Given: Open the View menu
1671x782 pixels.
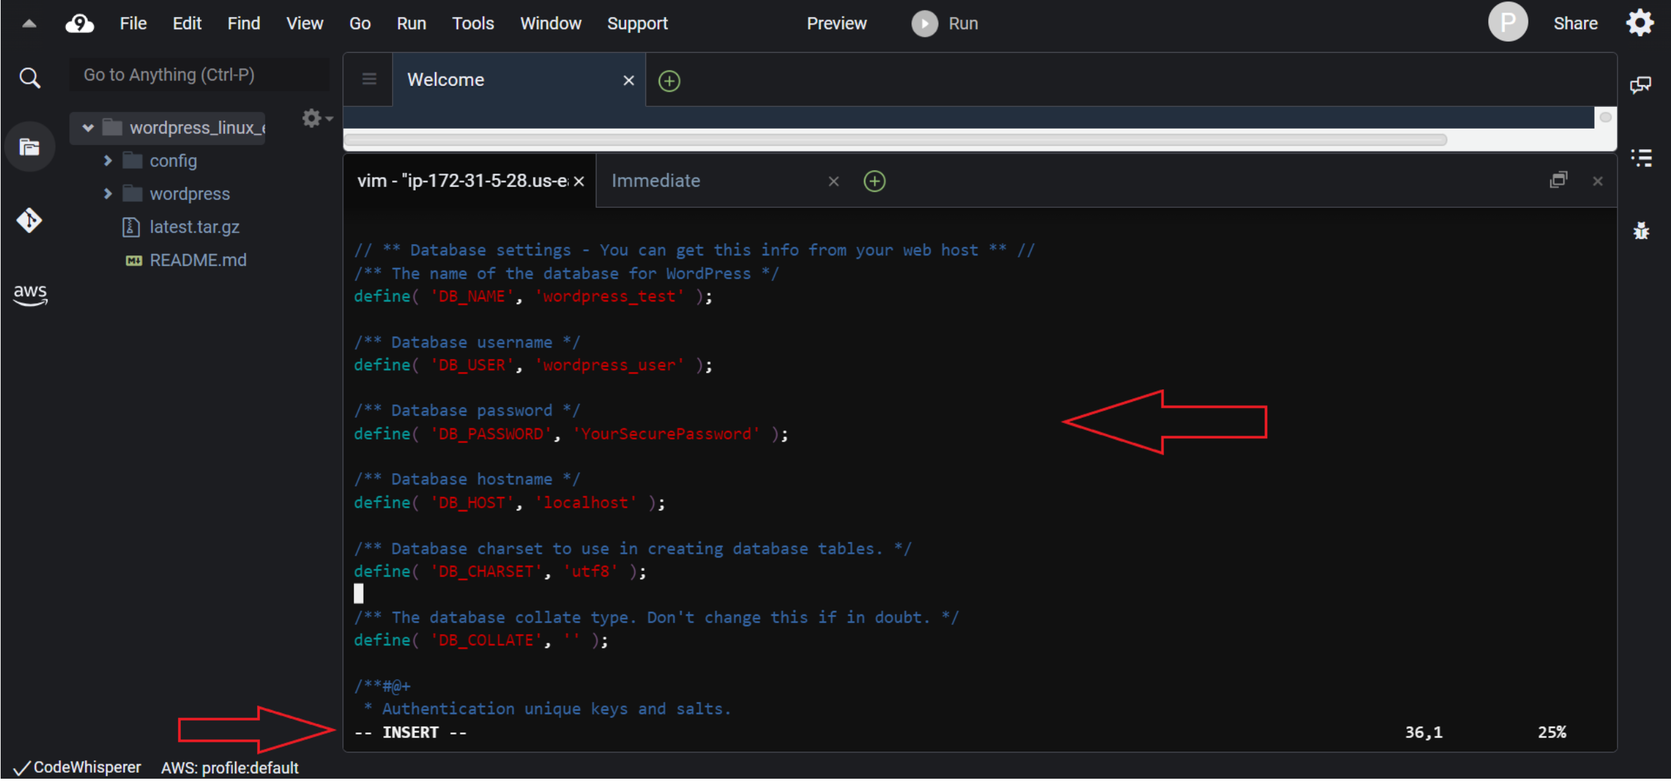Looking at the screenshot, I should (x=304, y=24).
